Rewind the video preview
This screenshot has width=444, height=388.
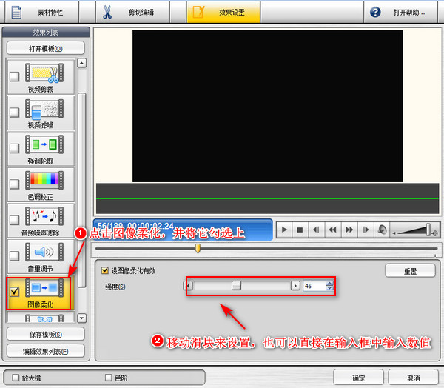[x=333, y=230]
